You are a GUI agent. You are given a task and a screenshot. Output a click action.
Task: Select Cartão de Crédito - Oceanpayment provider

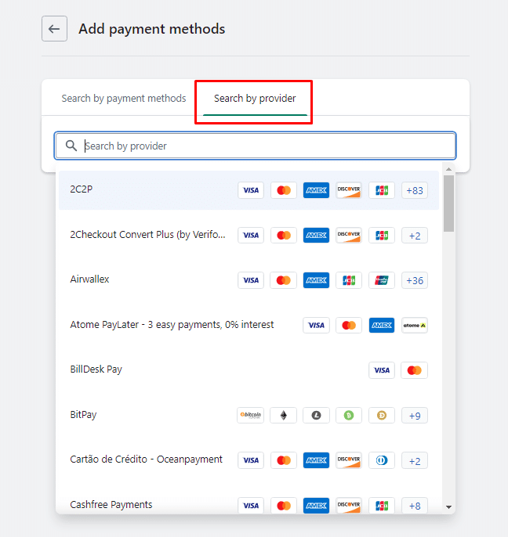147,460
